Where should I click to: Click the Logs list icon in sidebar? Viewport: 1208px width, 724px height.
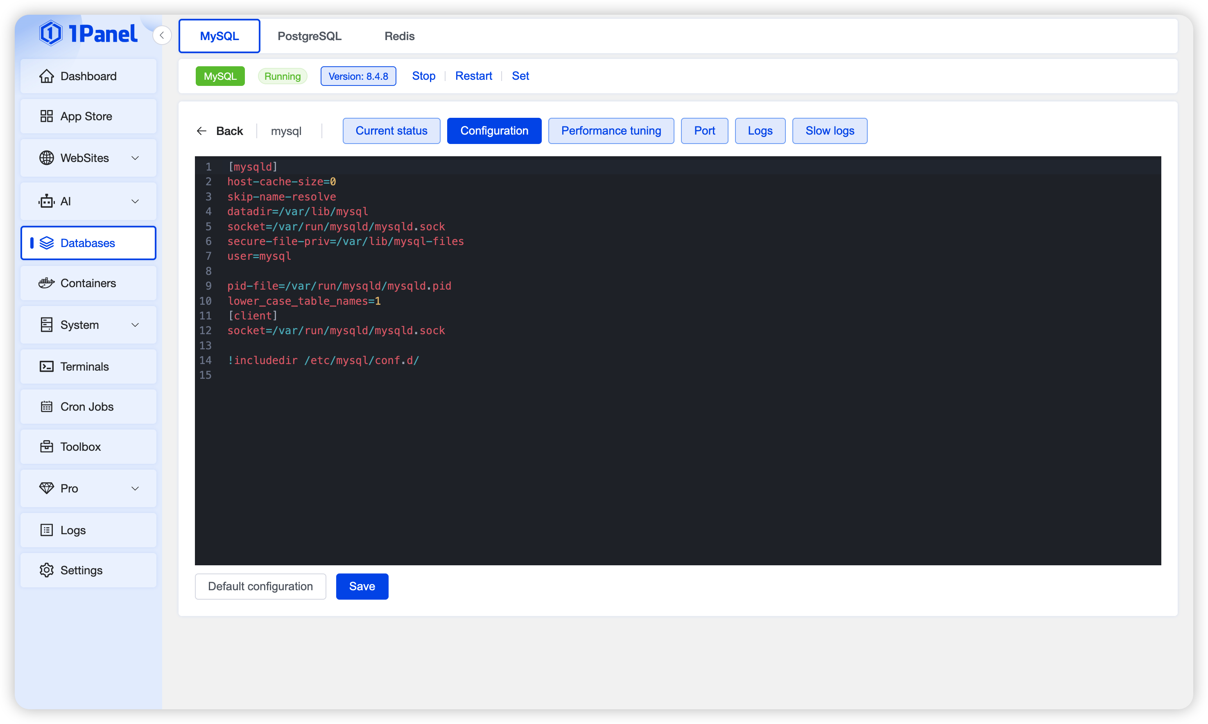(x=46, y=530)
